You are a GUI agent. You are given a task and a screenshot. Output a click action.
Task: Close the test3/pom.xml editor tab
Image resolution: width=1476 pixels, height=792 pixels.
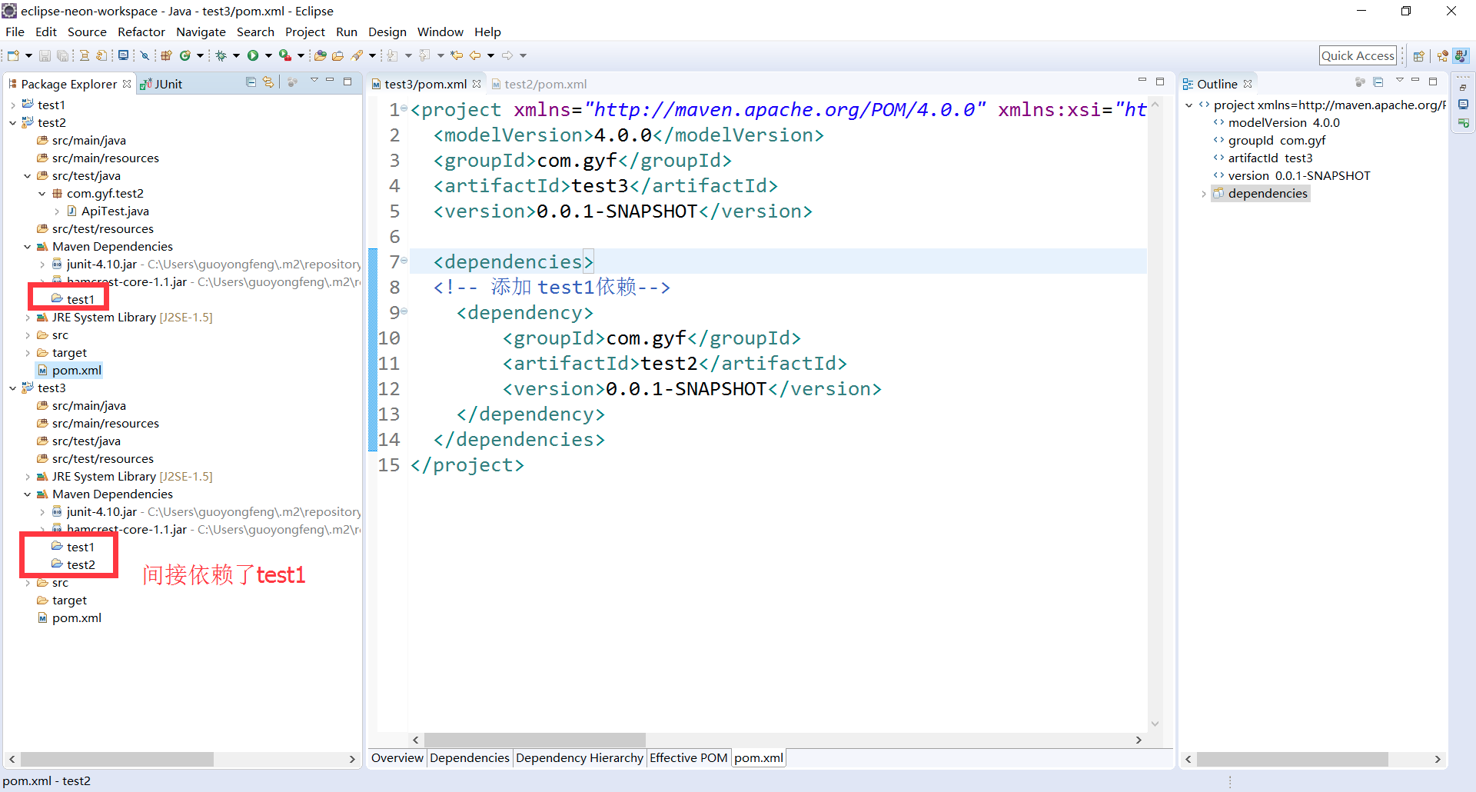[477, 84]
